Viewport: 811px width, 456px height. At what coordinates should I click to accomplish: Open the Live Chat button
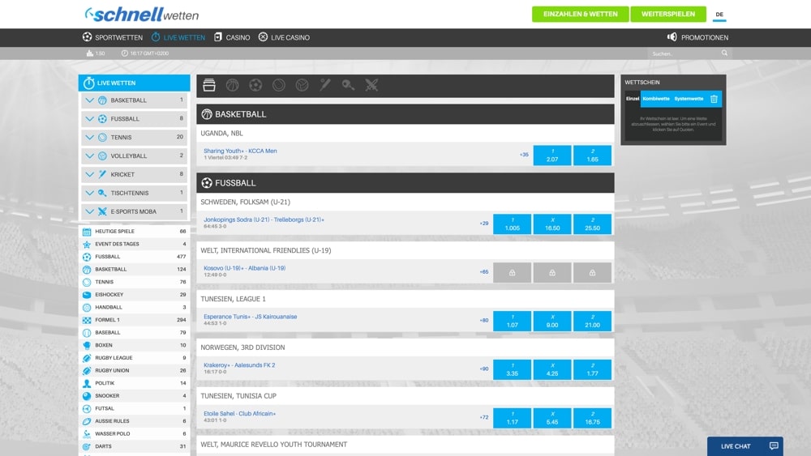745,446
